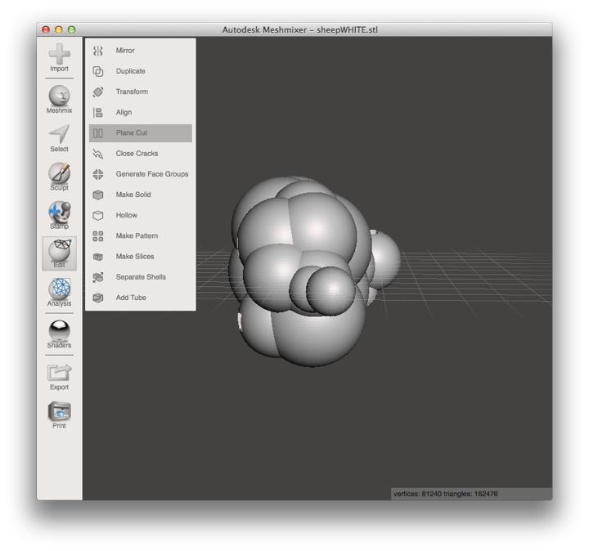Open the Import tool
This screenshot has width=589, height=551.
coord(59,57)
